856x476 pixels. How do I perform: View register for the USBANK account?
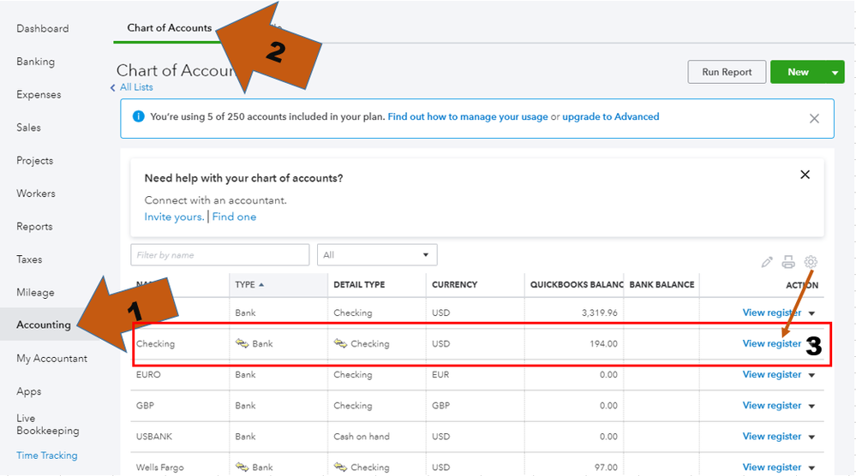click(x=772, y=437)
